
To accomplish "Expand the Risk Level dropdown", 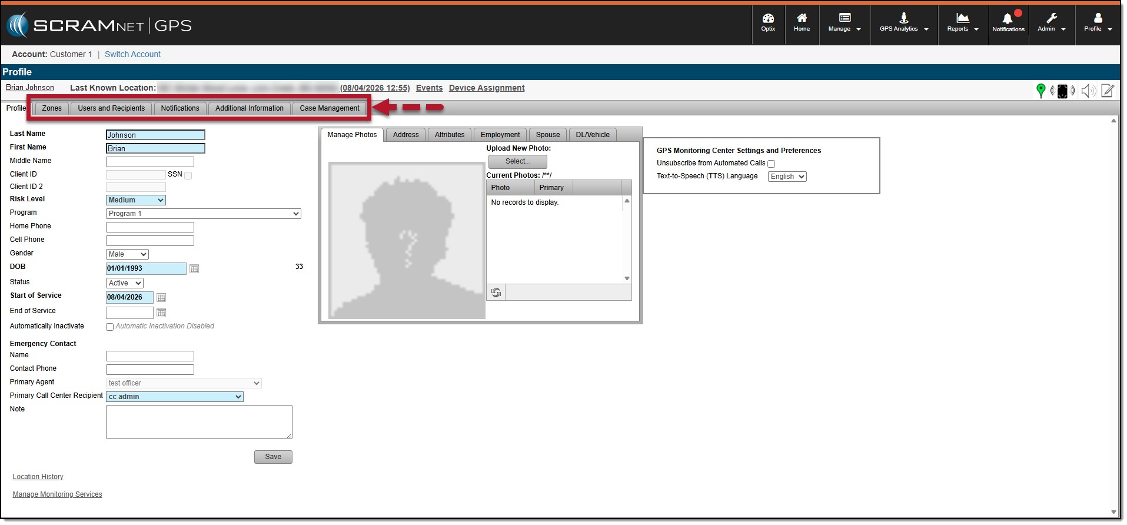I will click(x=136, y=201).
